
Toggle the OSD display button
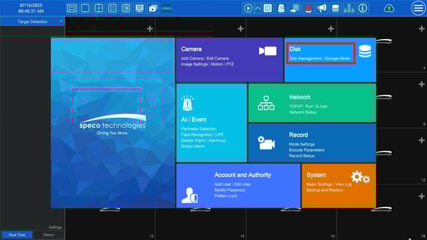coord(167,8)
